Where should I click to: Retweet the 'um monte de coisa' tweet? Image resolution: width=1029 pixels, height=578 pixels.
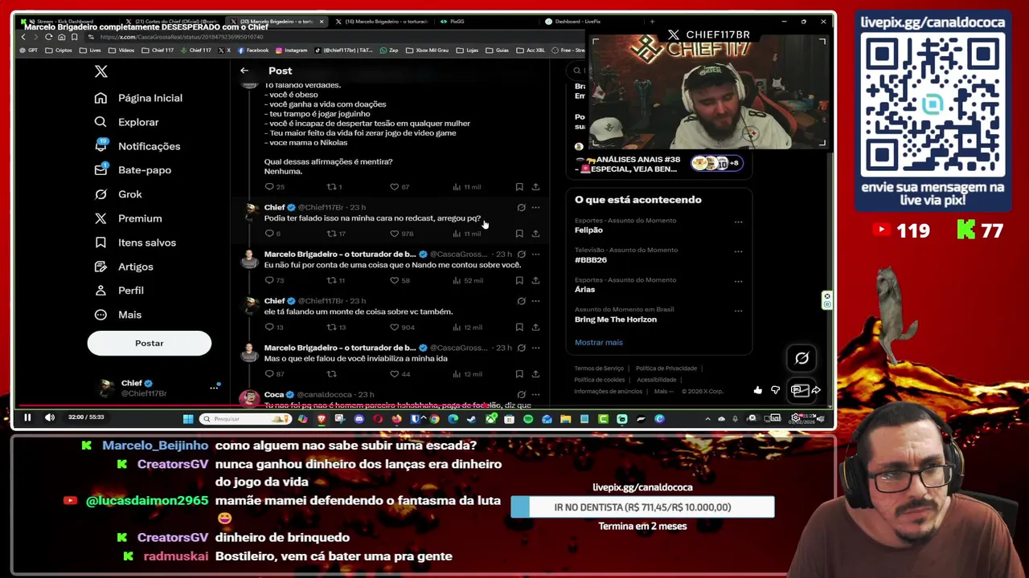pos(331,328)
